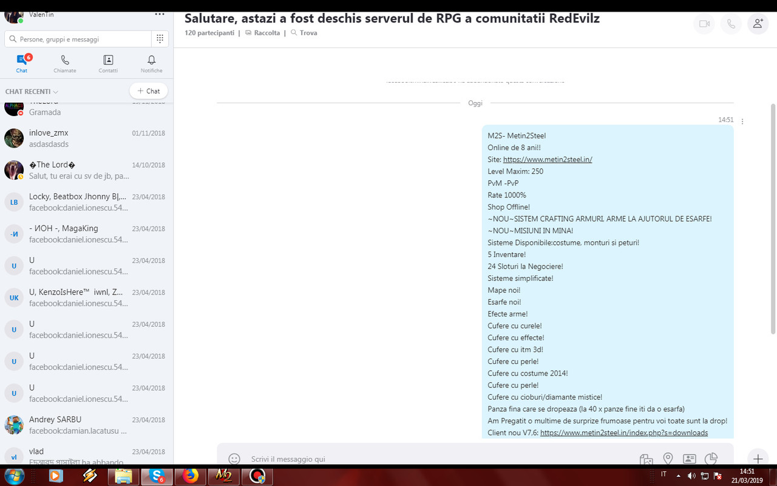The image size is (777, 486).
Task: Open the metin2steel.in site link
Action: click(x=548, y=160)
